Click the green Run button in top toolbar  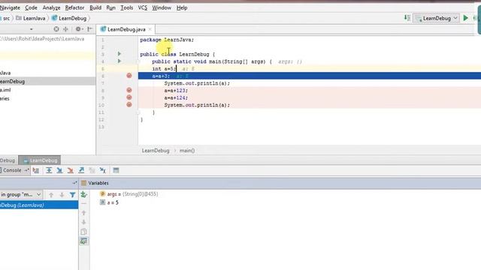pos(466,18)
